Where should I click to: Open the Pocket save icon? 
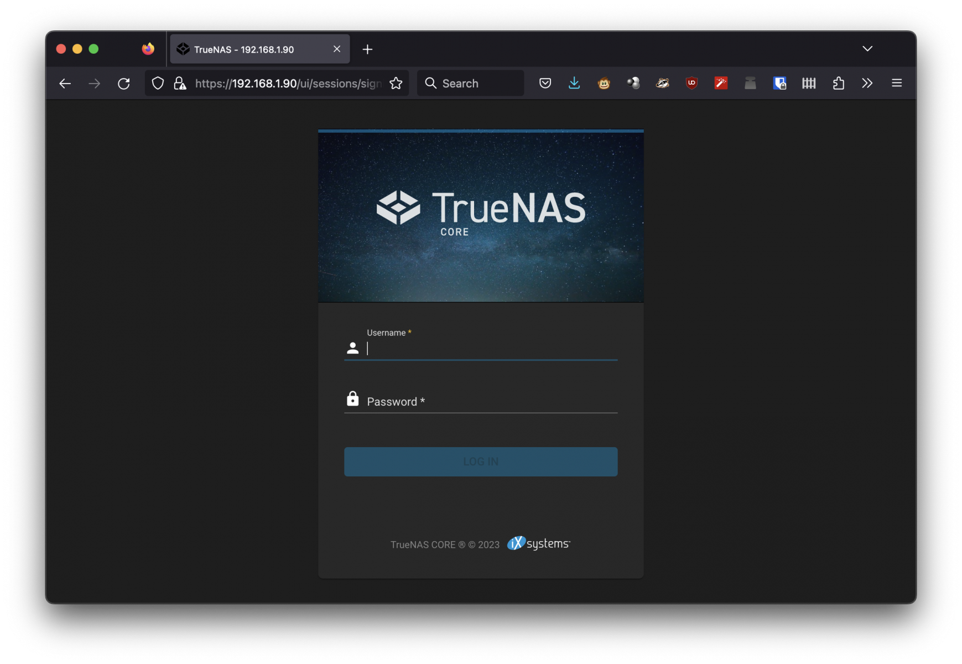tap(545, 84)
